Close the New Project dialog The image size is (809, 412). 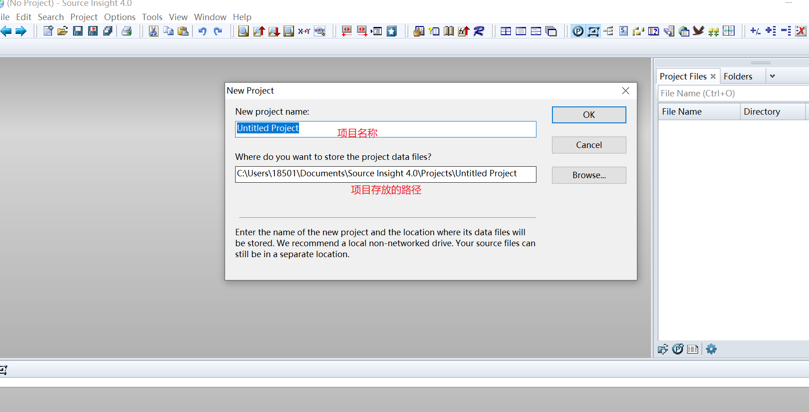coord(625,90)
